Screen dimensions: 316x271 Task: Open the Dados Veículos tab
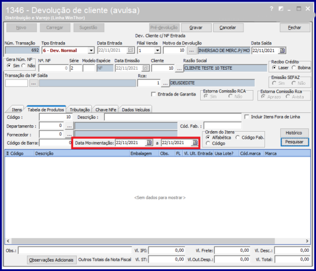click(136, 109)
